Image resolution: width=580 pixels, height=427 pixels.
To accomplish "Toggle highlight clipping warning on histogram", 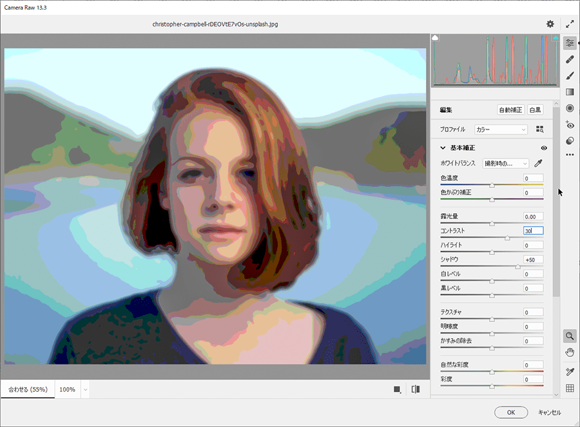I will point(556,39).
